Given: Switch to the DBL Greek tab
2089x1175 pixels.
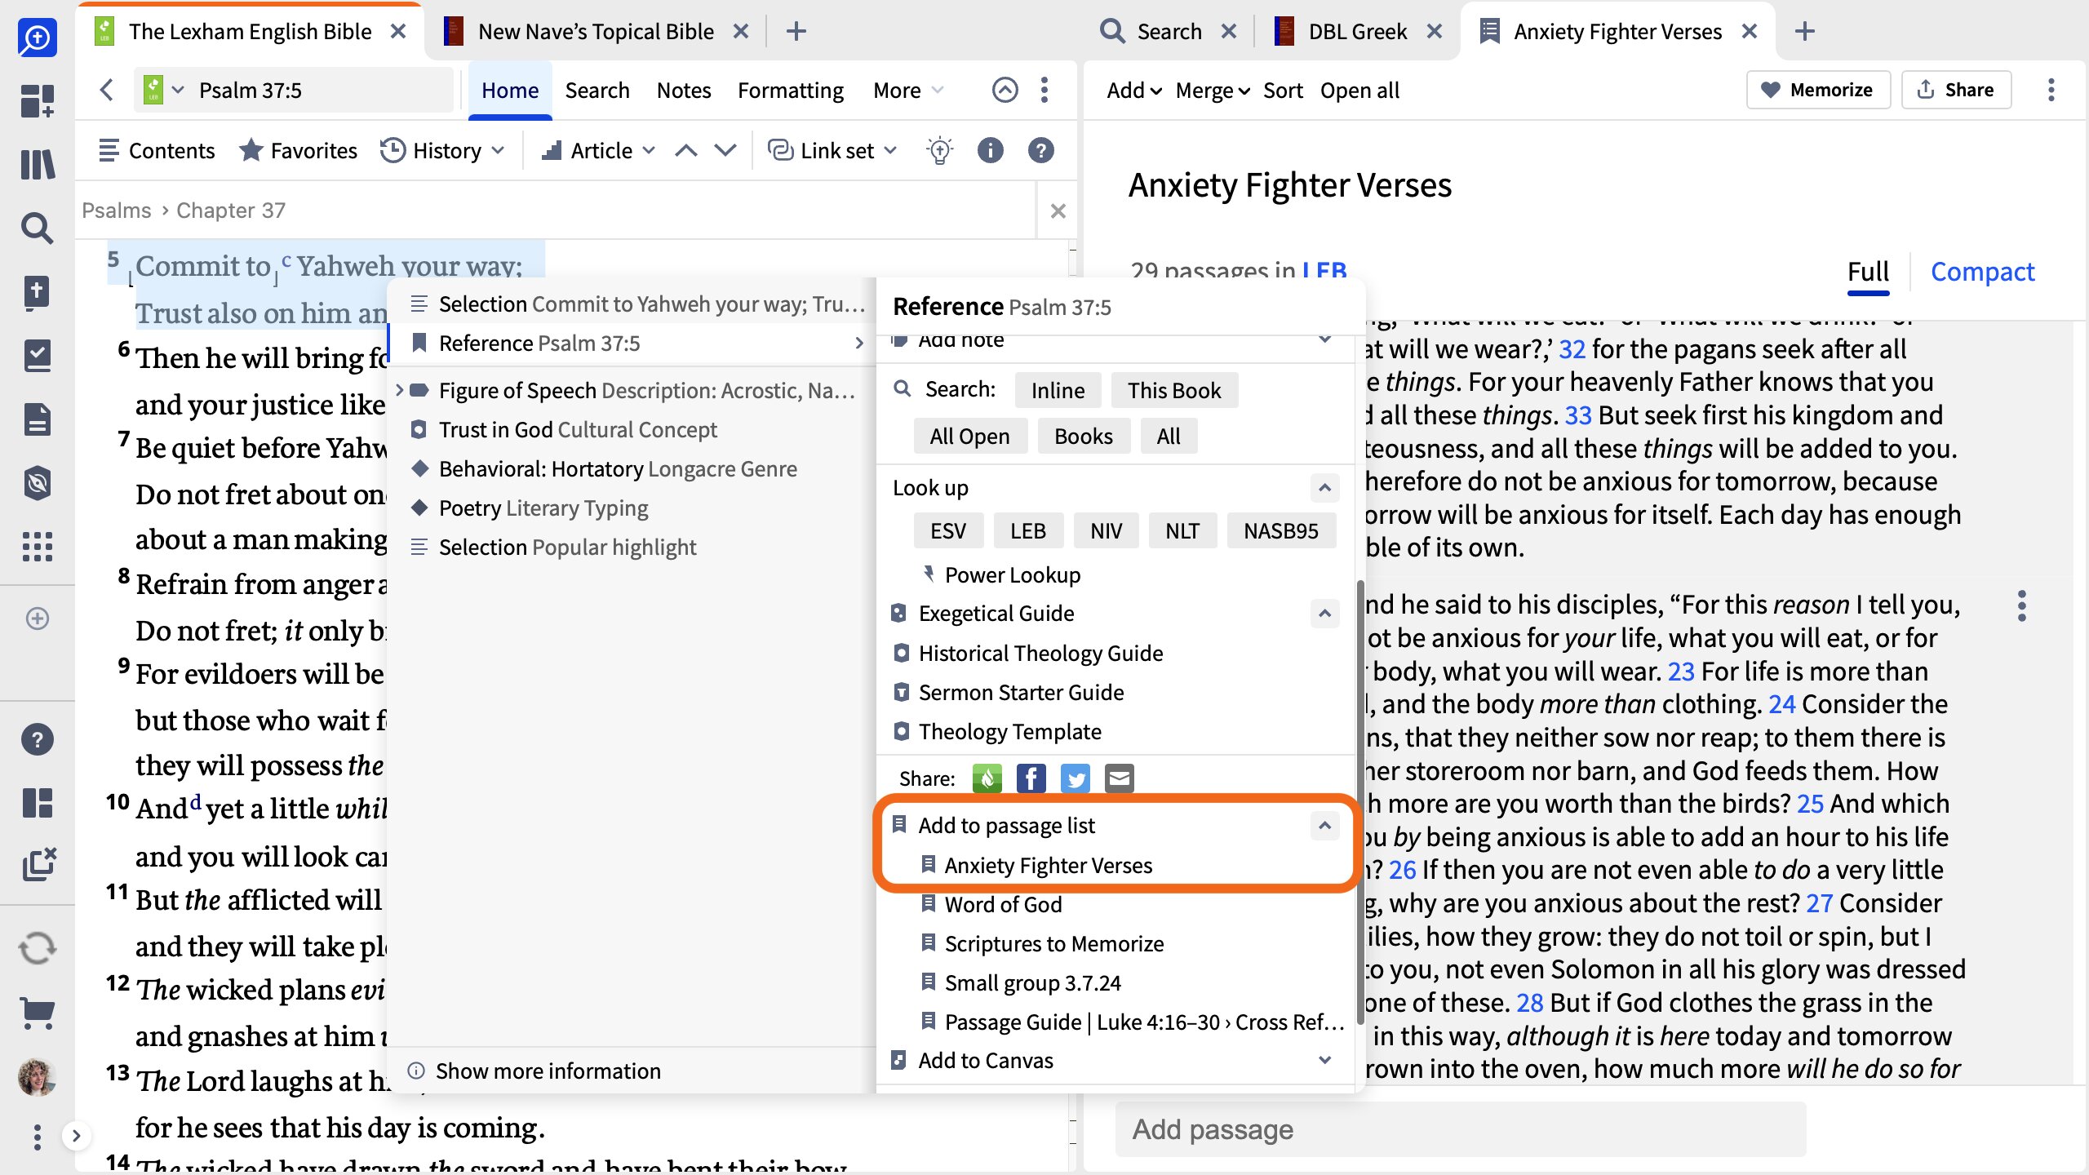Looking at the screenshot, I should (1358, 31).
